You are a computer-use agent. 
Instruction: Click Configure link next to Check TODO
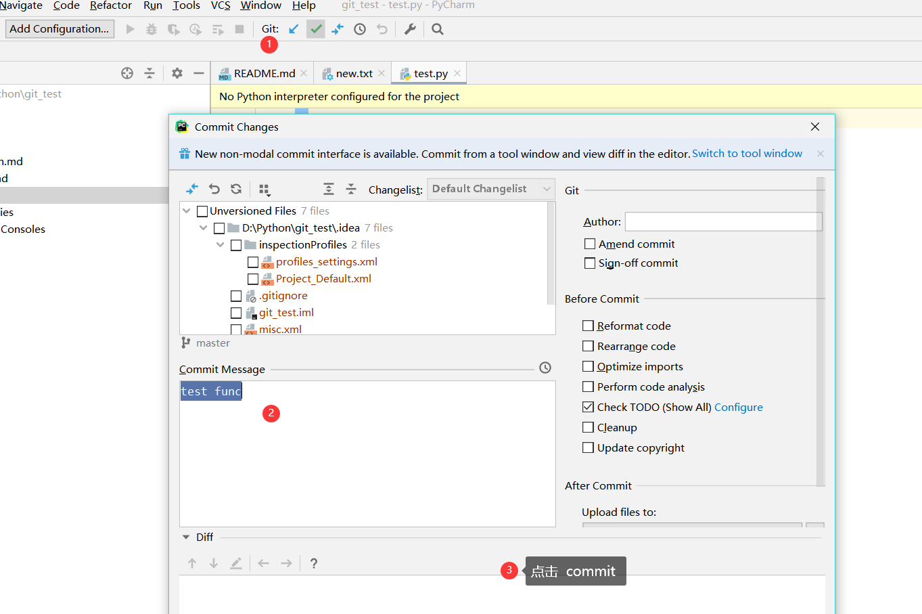[x=739, y=407]
